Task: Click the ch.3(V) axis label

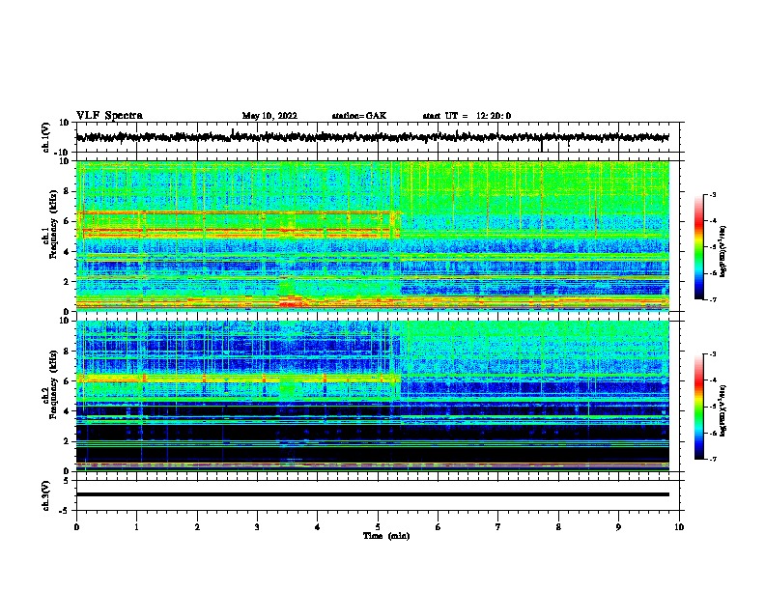Action: [45, 495]
